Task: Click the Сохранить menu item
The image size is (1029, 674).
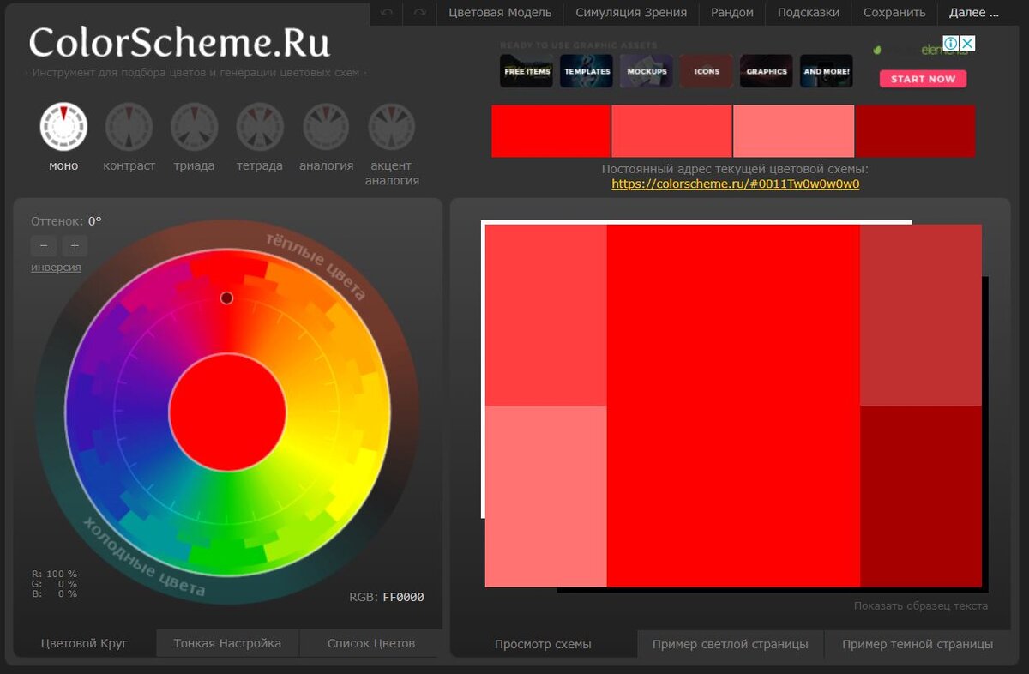Action: (x=894, y=13)
